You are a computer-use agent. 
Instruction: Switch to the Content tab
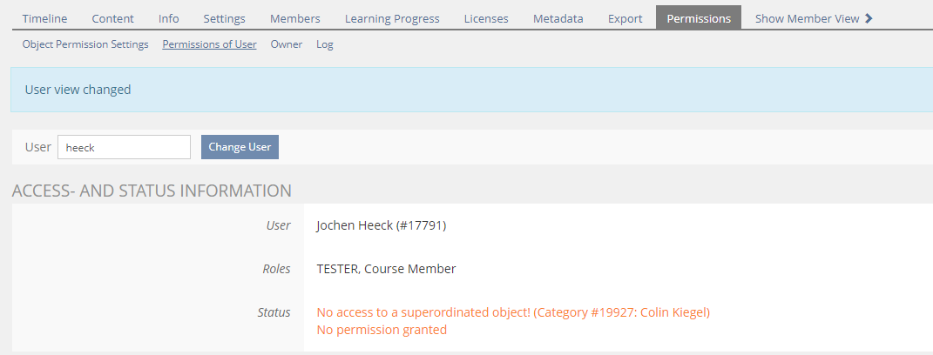(x=113, y=18)
